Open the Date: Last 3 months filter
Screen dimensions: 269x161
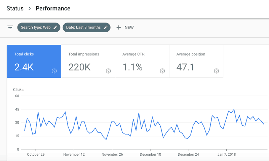pyautogui.click(x=83, y=28)
